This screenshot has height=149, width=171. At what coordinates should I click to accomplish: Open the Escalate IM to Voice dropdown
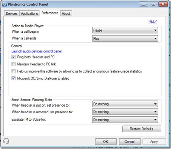coord(125,120)
